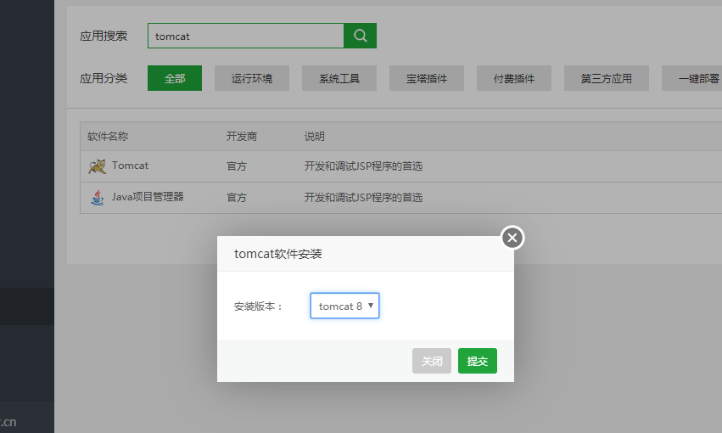
Task: Focus the 应用搜索 input containing tomcat
Action: [246, 36]
